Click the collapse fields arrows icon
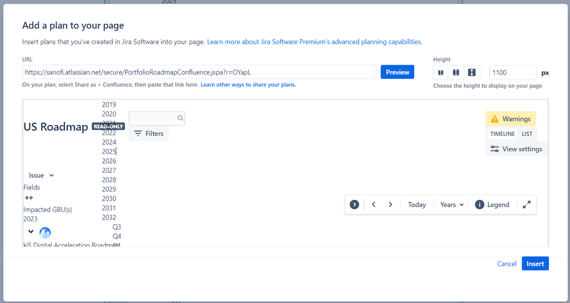This screenshot has width=570, height=303. (29, 198)
